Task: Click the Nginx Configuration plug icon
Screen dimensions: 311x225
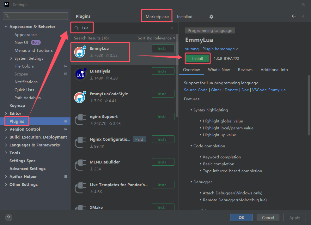Action: tap(80, 142)
